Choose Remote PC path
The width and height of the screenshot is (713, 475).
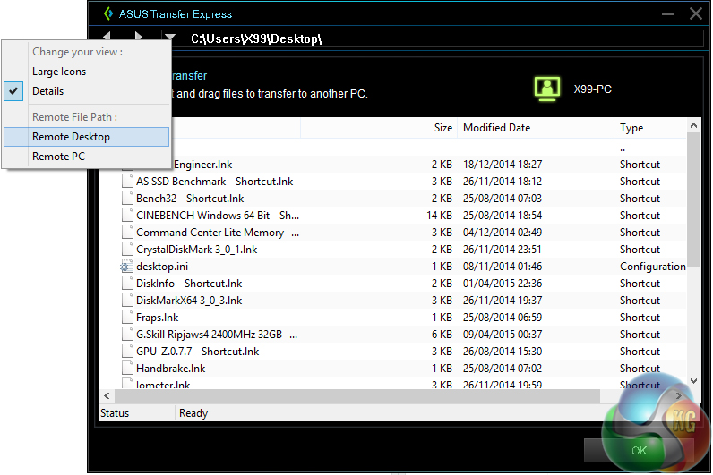(x=86, y=157)
